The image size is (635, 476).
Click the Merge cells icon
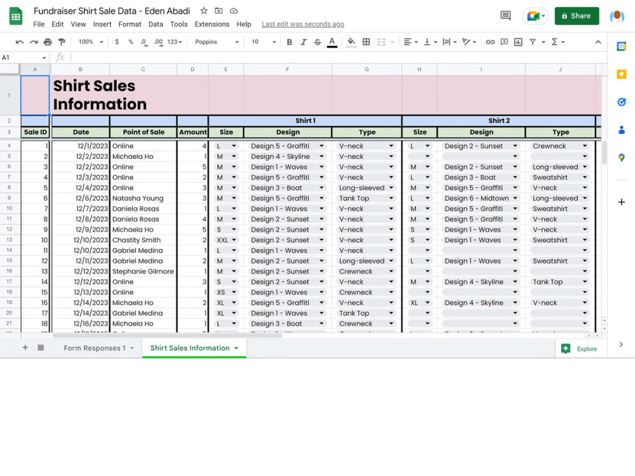point(381,42)
